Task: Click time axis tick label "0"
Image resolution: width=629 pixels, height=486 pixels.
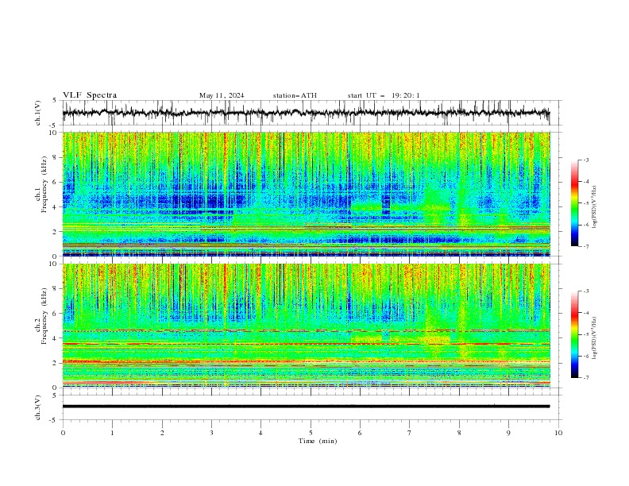Action: (x=63, y=433)
